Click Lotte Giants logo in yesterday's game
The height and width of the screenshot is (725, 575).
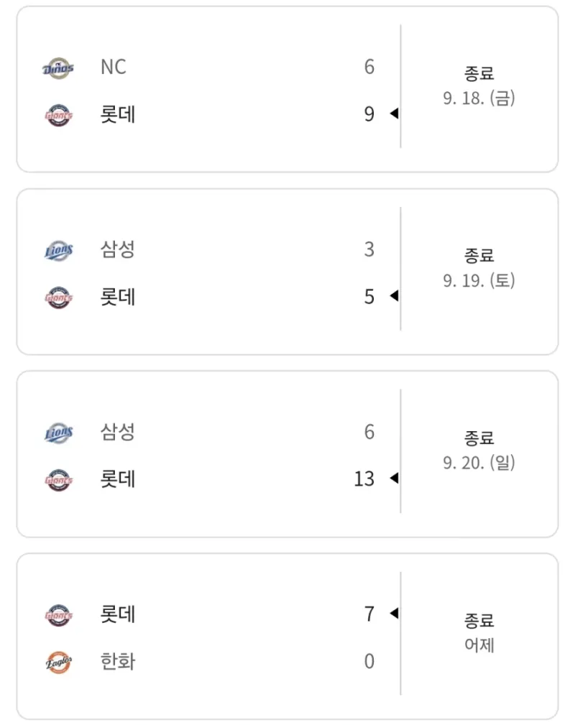[58, 615]
